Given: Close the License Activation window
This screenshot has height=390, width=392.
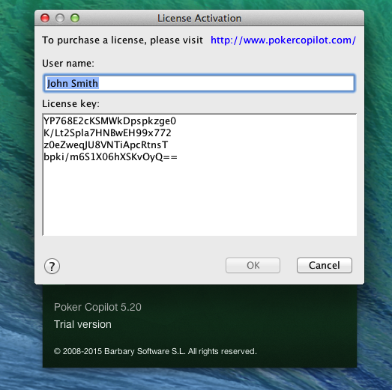Looking at the screenshot, I should tap(45, 18).
